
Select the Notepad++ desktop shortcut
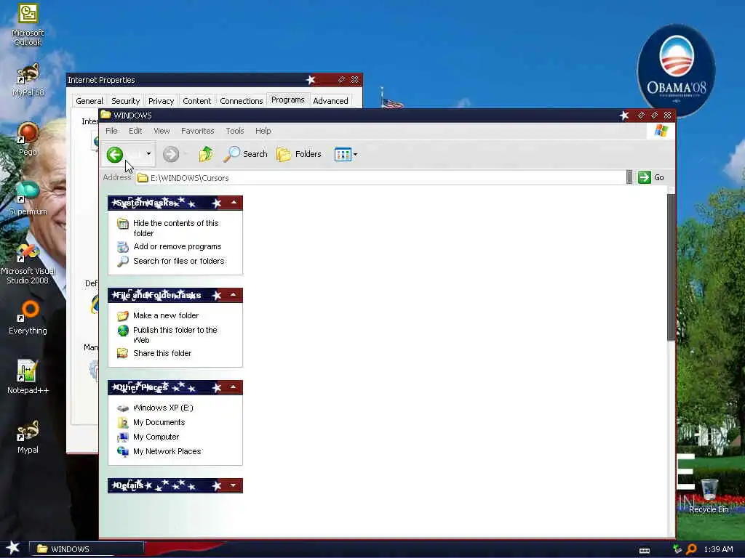28,377
